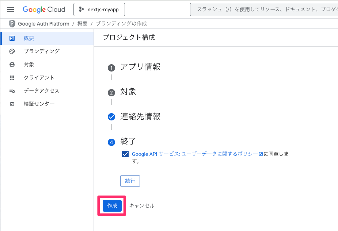Click the Google Cloud logo
The width and height of the screenshot is (338, 231).
pyautogui.click(x=44, y=9)
